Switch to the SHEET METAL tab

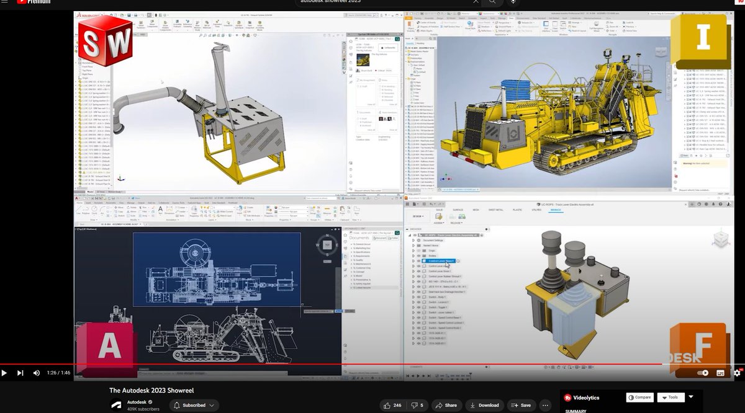click(x=496, y=210)
